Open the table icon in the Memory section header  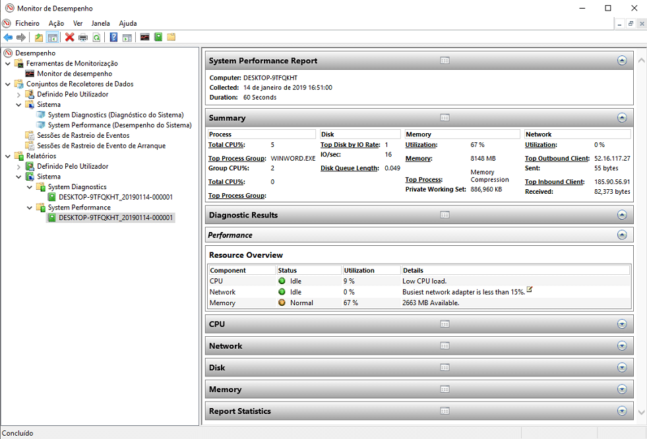point(445,389)
